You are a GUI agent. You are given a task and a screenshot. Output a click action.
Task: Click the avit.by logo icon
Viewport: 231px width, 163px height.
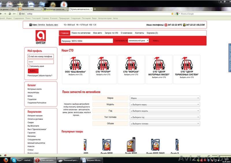[x=41, y=37]
